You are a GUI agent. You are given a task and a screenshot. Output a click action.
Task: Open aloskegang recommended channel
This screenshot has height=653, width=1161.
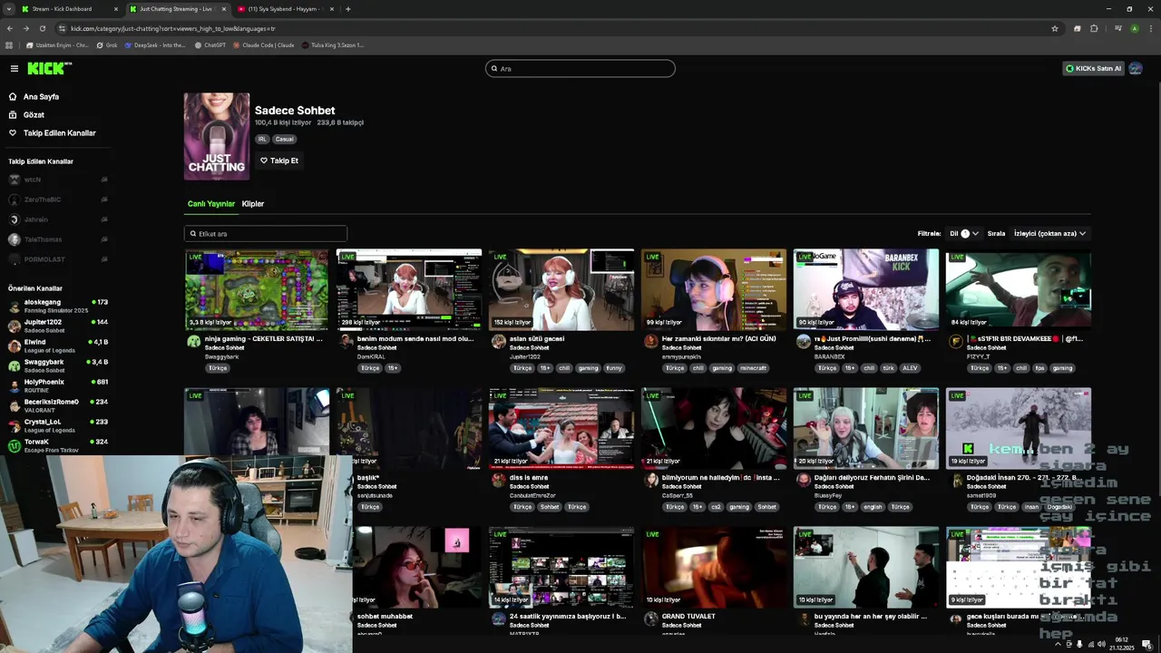pos(58,306)
